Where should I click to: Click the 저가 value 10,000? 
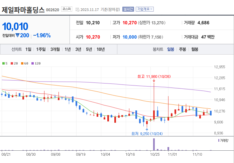click(x=130, y=37)
